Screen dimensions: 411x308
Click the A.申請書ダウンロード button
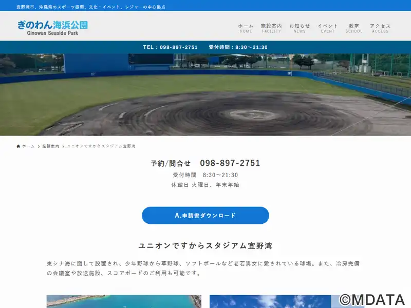click(x=205, y=215)
